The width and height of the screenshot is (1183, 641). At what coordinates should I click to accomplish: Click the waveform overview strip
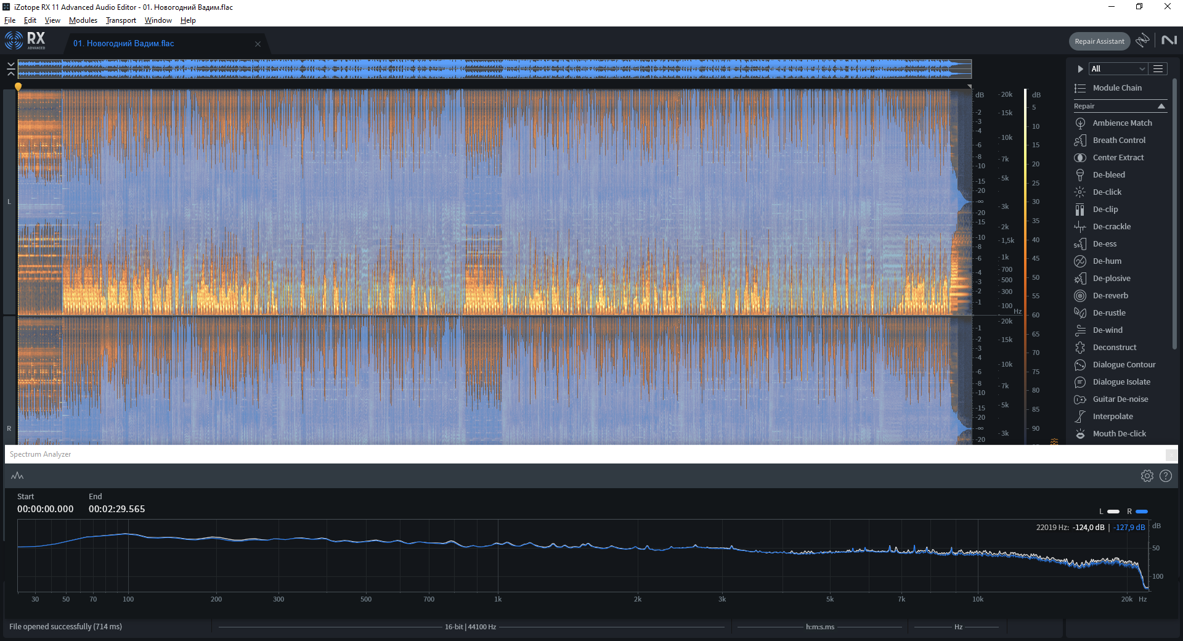494,68
